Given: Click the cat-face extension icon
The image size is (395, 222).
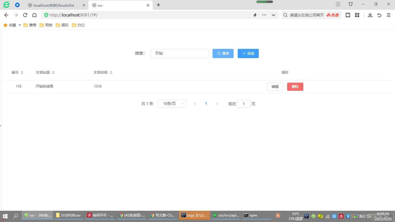Looking at the screenshot, I should [348, 15].
